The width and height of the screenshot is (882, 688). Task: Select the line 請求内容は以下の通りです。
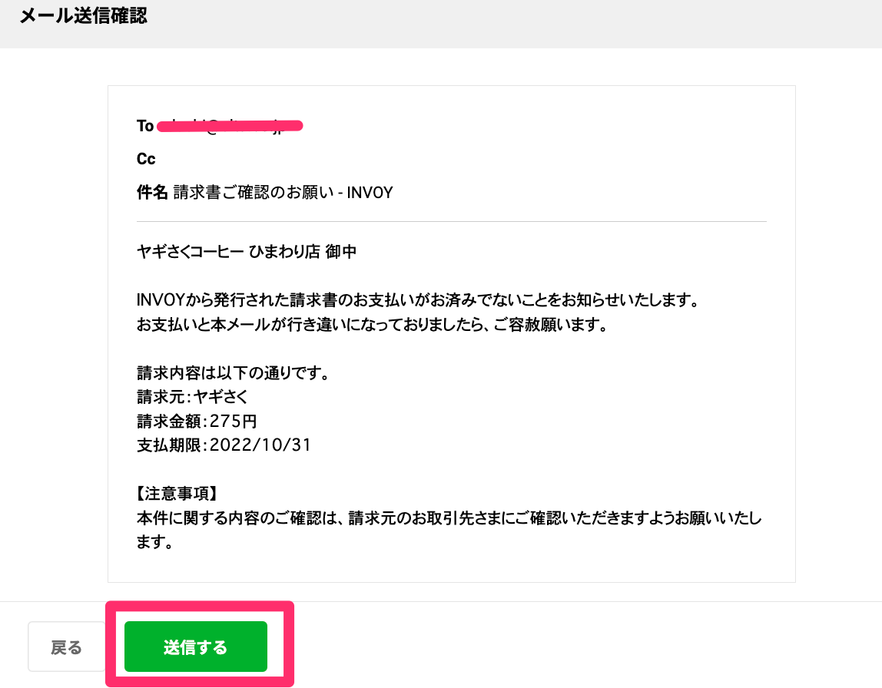point(234,372)
